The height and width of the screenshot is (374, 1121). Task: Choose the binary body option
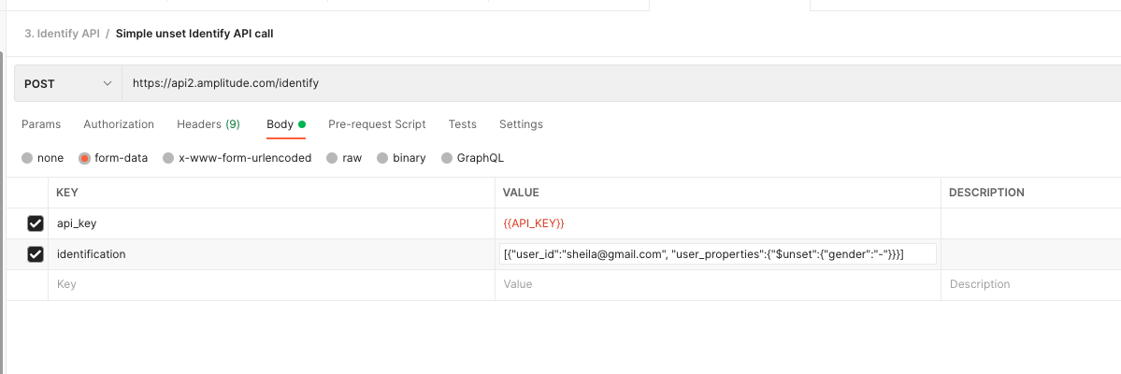click(382, 158)
